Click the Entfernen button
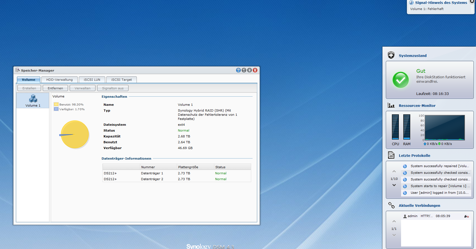The image size is (476, 249). tap(55, 88)
